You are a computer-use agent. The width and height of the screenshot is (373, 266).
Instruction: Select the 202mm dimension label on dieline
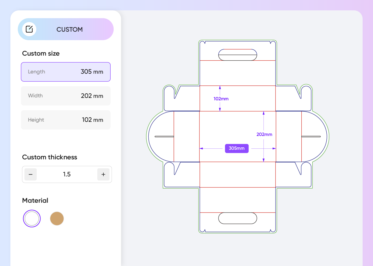click(264, 135)
